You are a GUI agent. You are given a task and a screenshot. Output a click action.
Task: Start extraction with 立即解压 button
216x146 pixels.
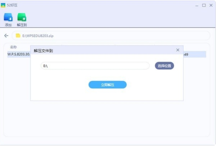(x=107, y=85)
